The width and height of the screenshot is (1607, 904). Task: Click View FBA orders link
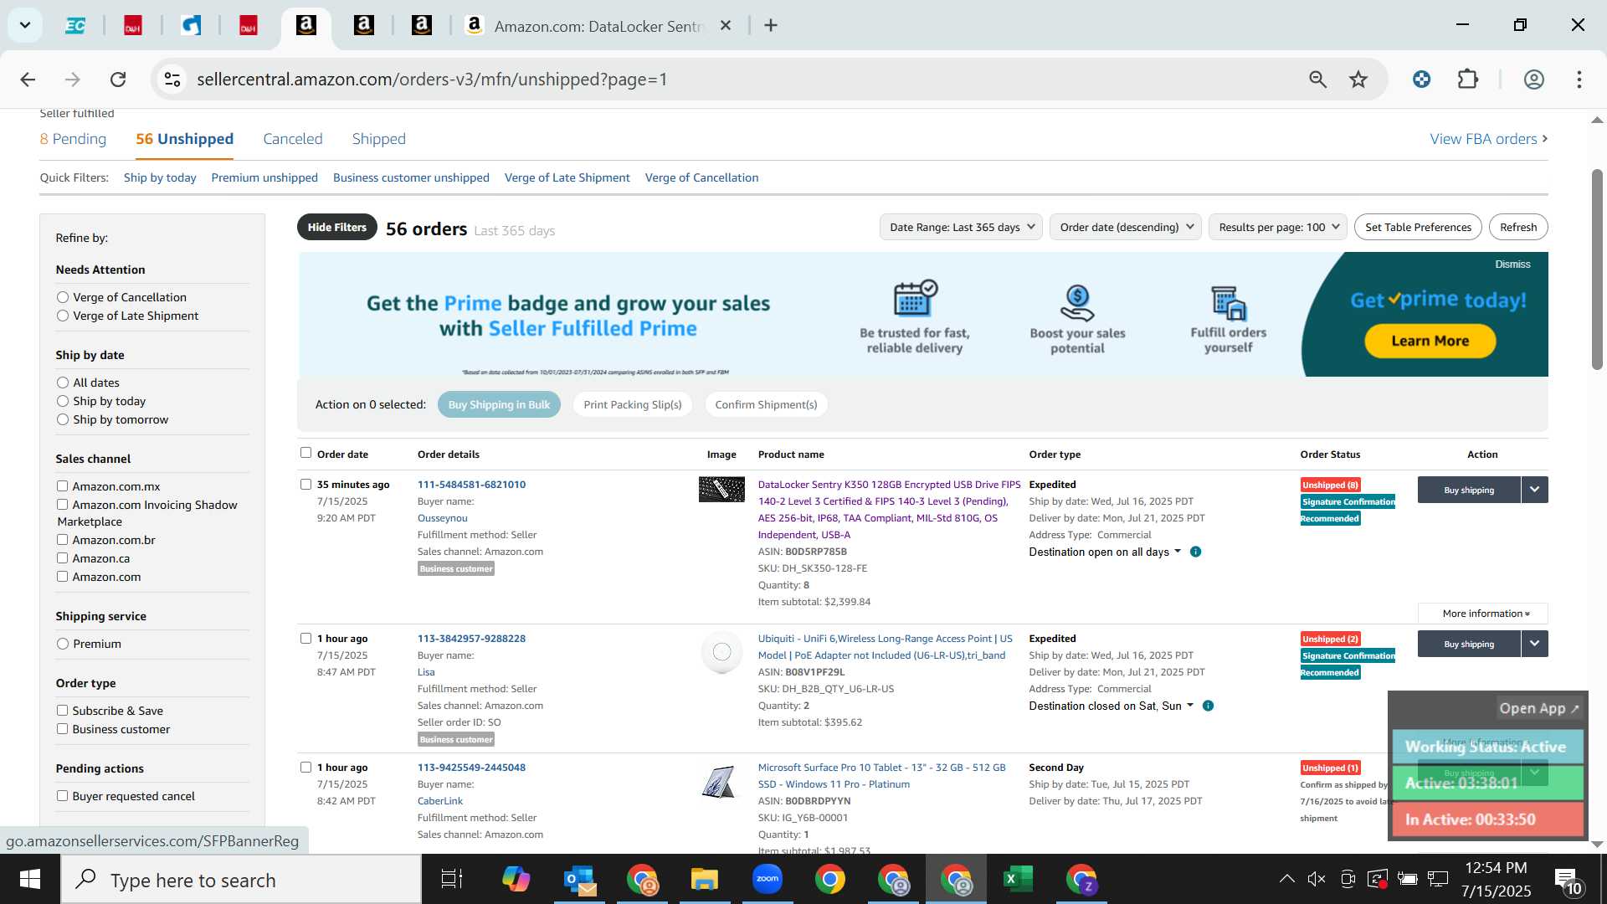(x=1488, y=139)
